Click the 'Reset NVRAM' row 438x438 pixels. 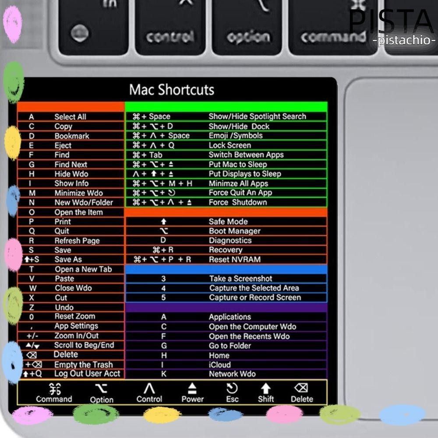(x=226, y=259)
